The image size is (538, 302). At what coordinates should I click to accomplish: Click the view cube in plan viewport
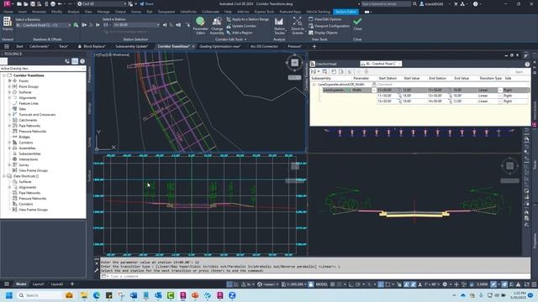tap(295, 63)
